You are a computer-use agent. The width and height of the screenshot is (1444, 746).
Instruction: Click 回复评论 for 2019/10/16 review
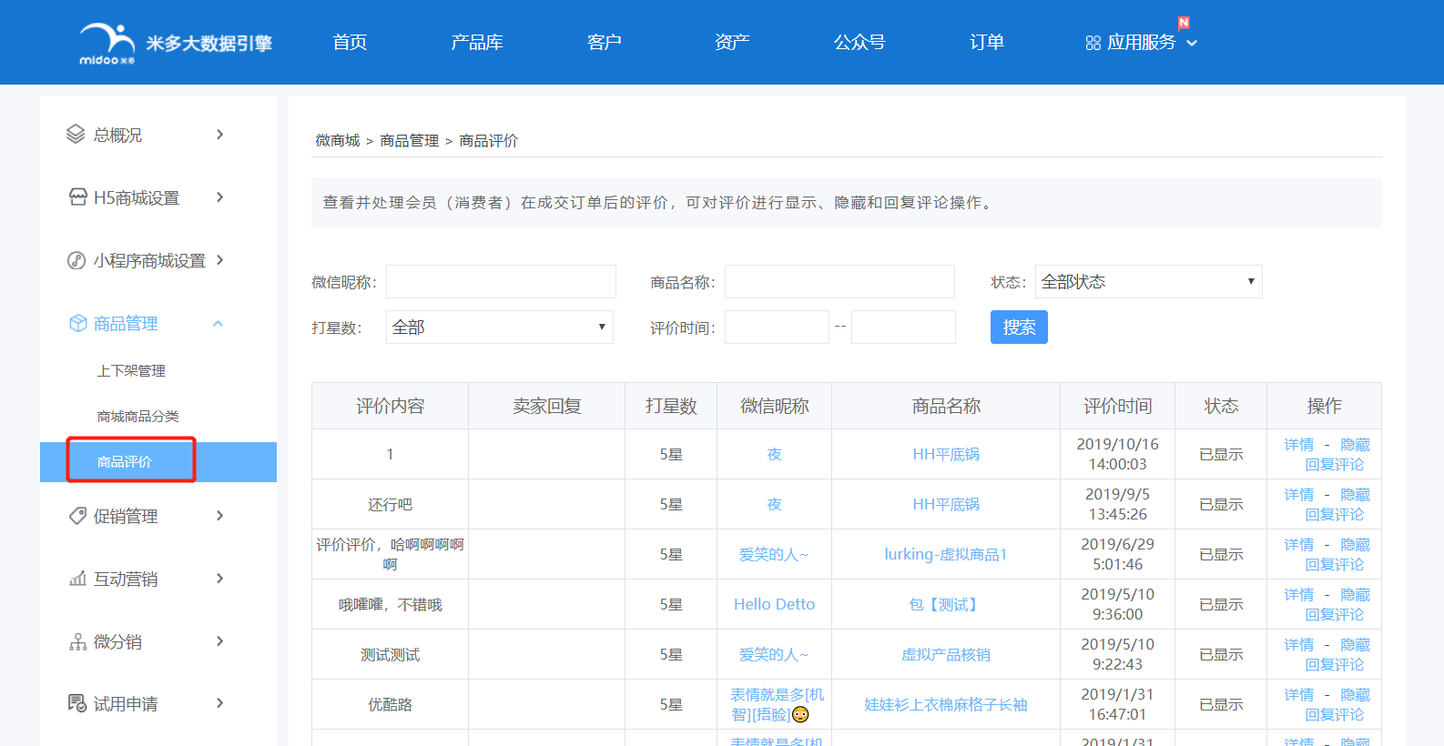coord(1335,465)
